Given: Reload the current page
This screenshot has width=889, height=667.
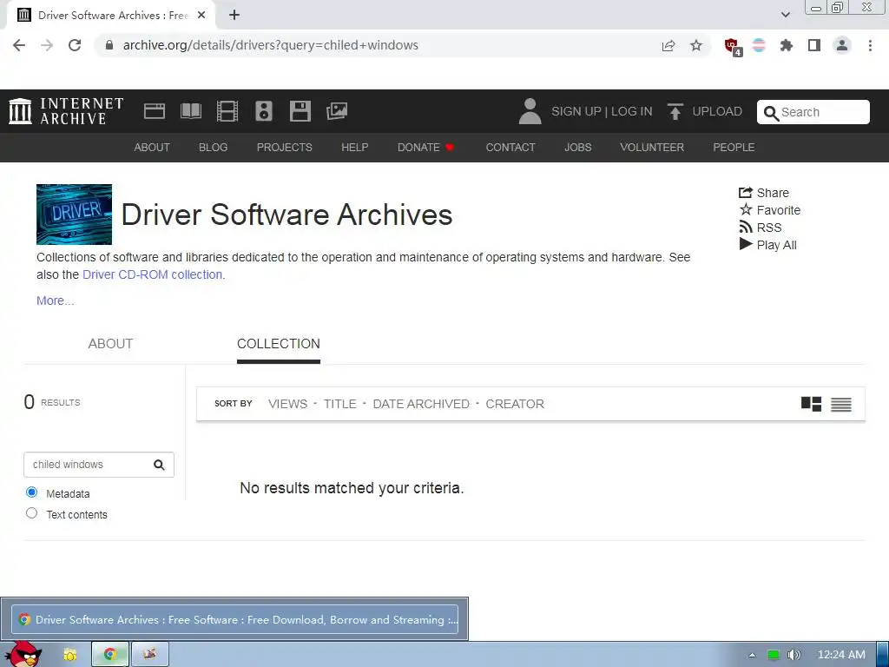Looking at the screenshot, I should 75,45.
